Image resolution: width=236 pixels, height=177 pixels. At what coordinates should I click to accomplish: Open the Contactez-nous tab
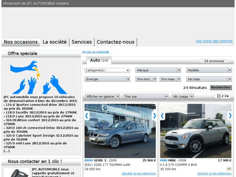coord(116,42)
